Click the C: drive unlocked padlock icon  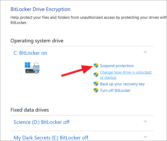[36, 68]
